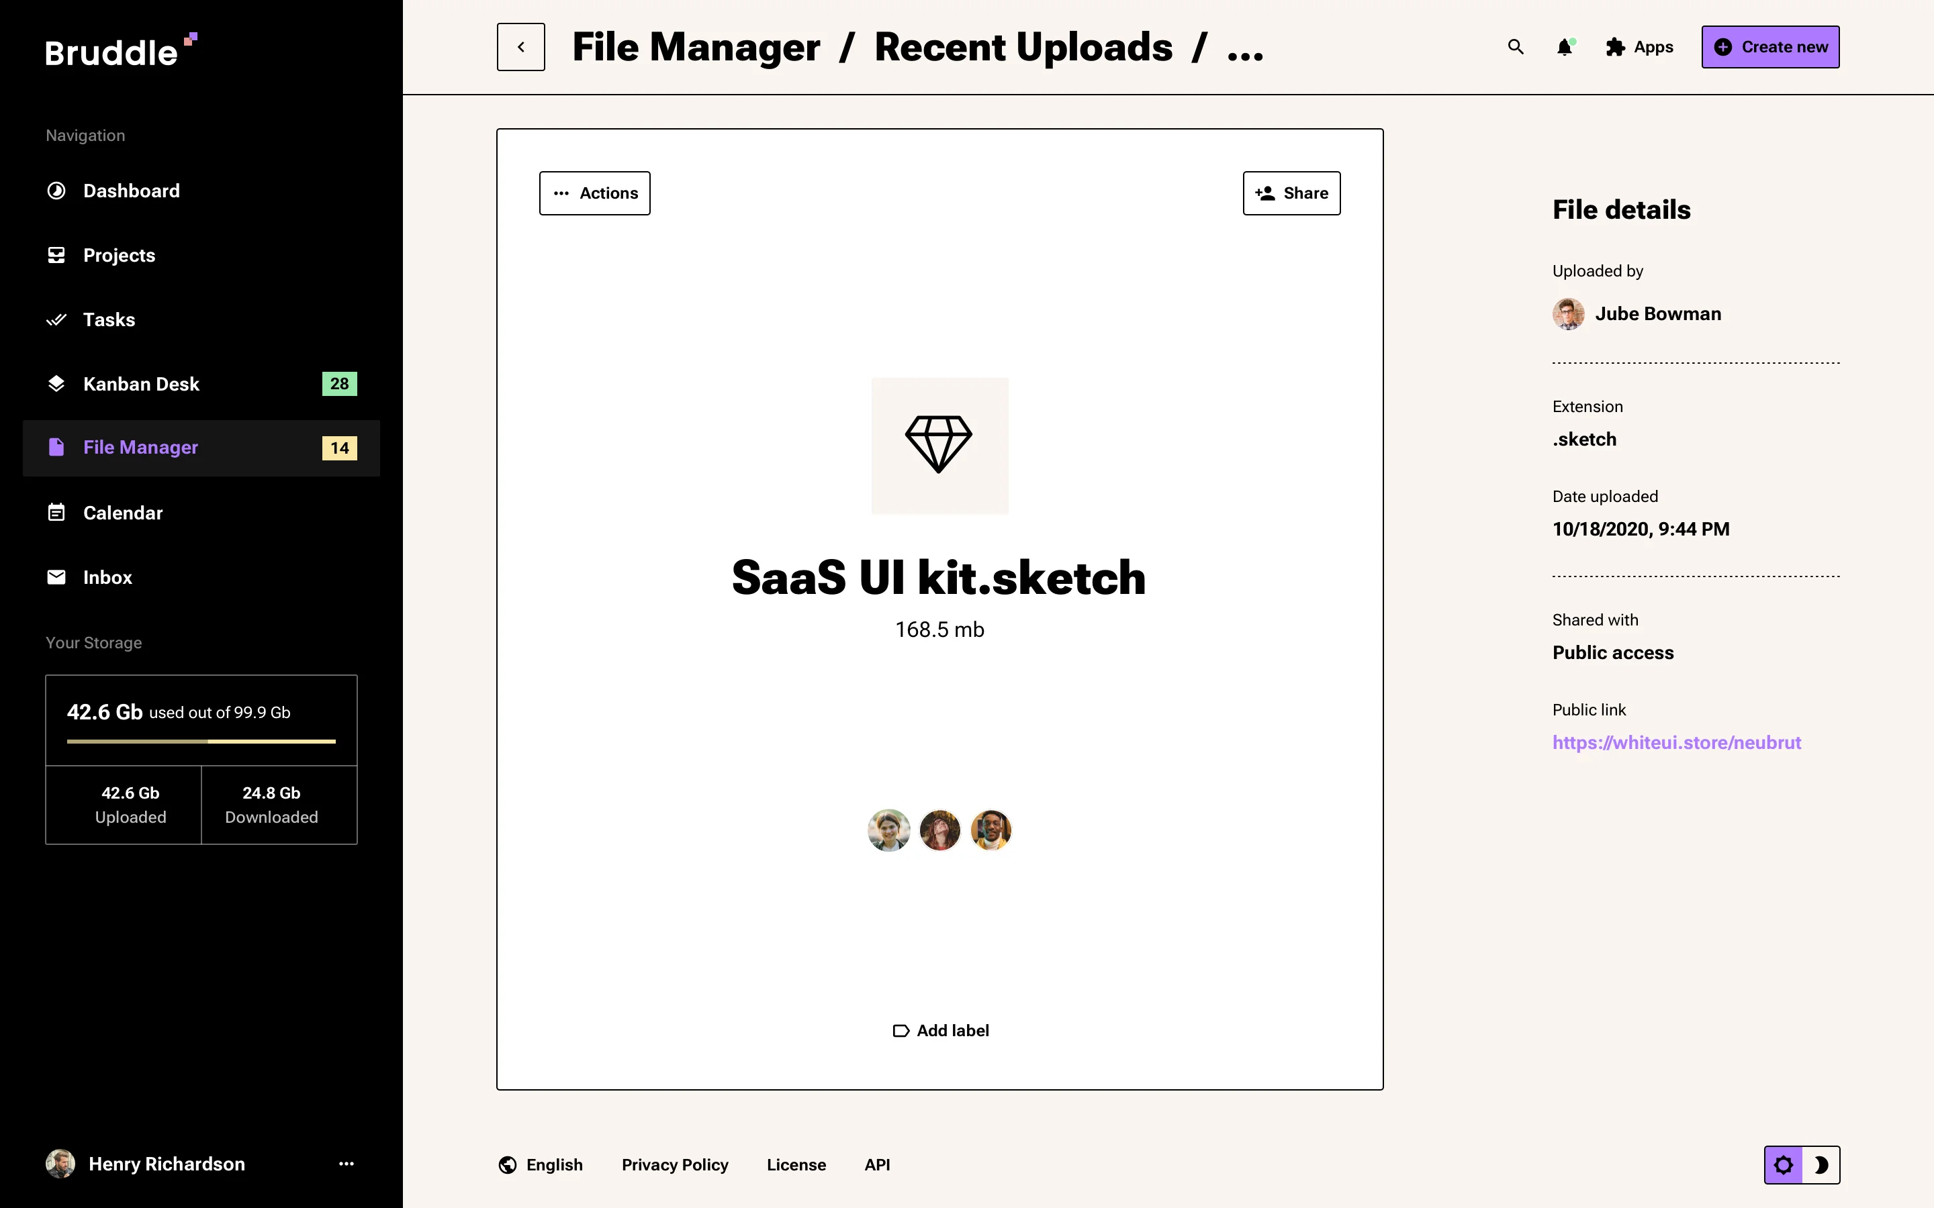1934x1208 pixels.
Task: Select File Manager in the sidebar
Action: (x=140, y=446)
